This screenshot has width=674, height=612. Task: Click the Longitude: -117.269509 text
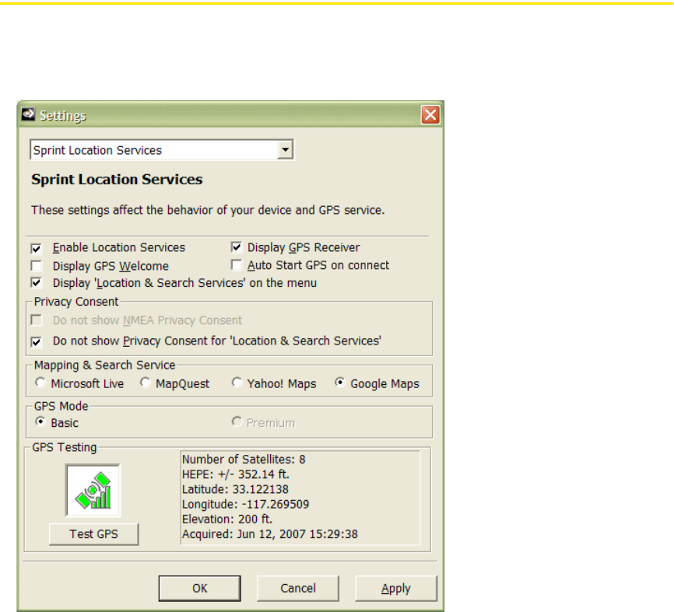pos(245,504)
